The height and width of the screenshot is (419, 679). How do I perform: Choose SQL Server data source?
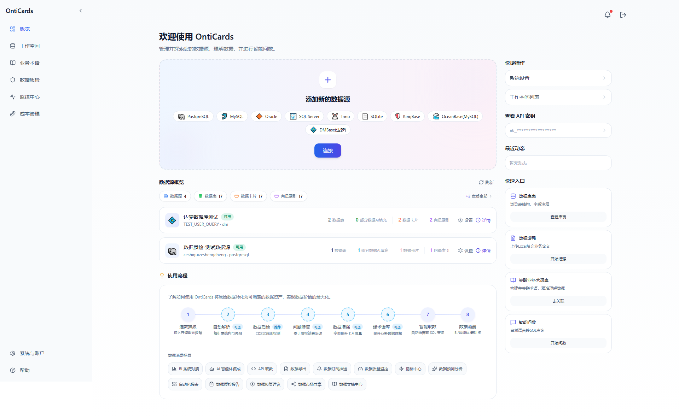pyautogui.click(x=304, y=117)
